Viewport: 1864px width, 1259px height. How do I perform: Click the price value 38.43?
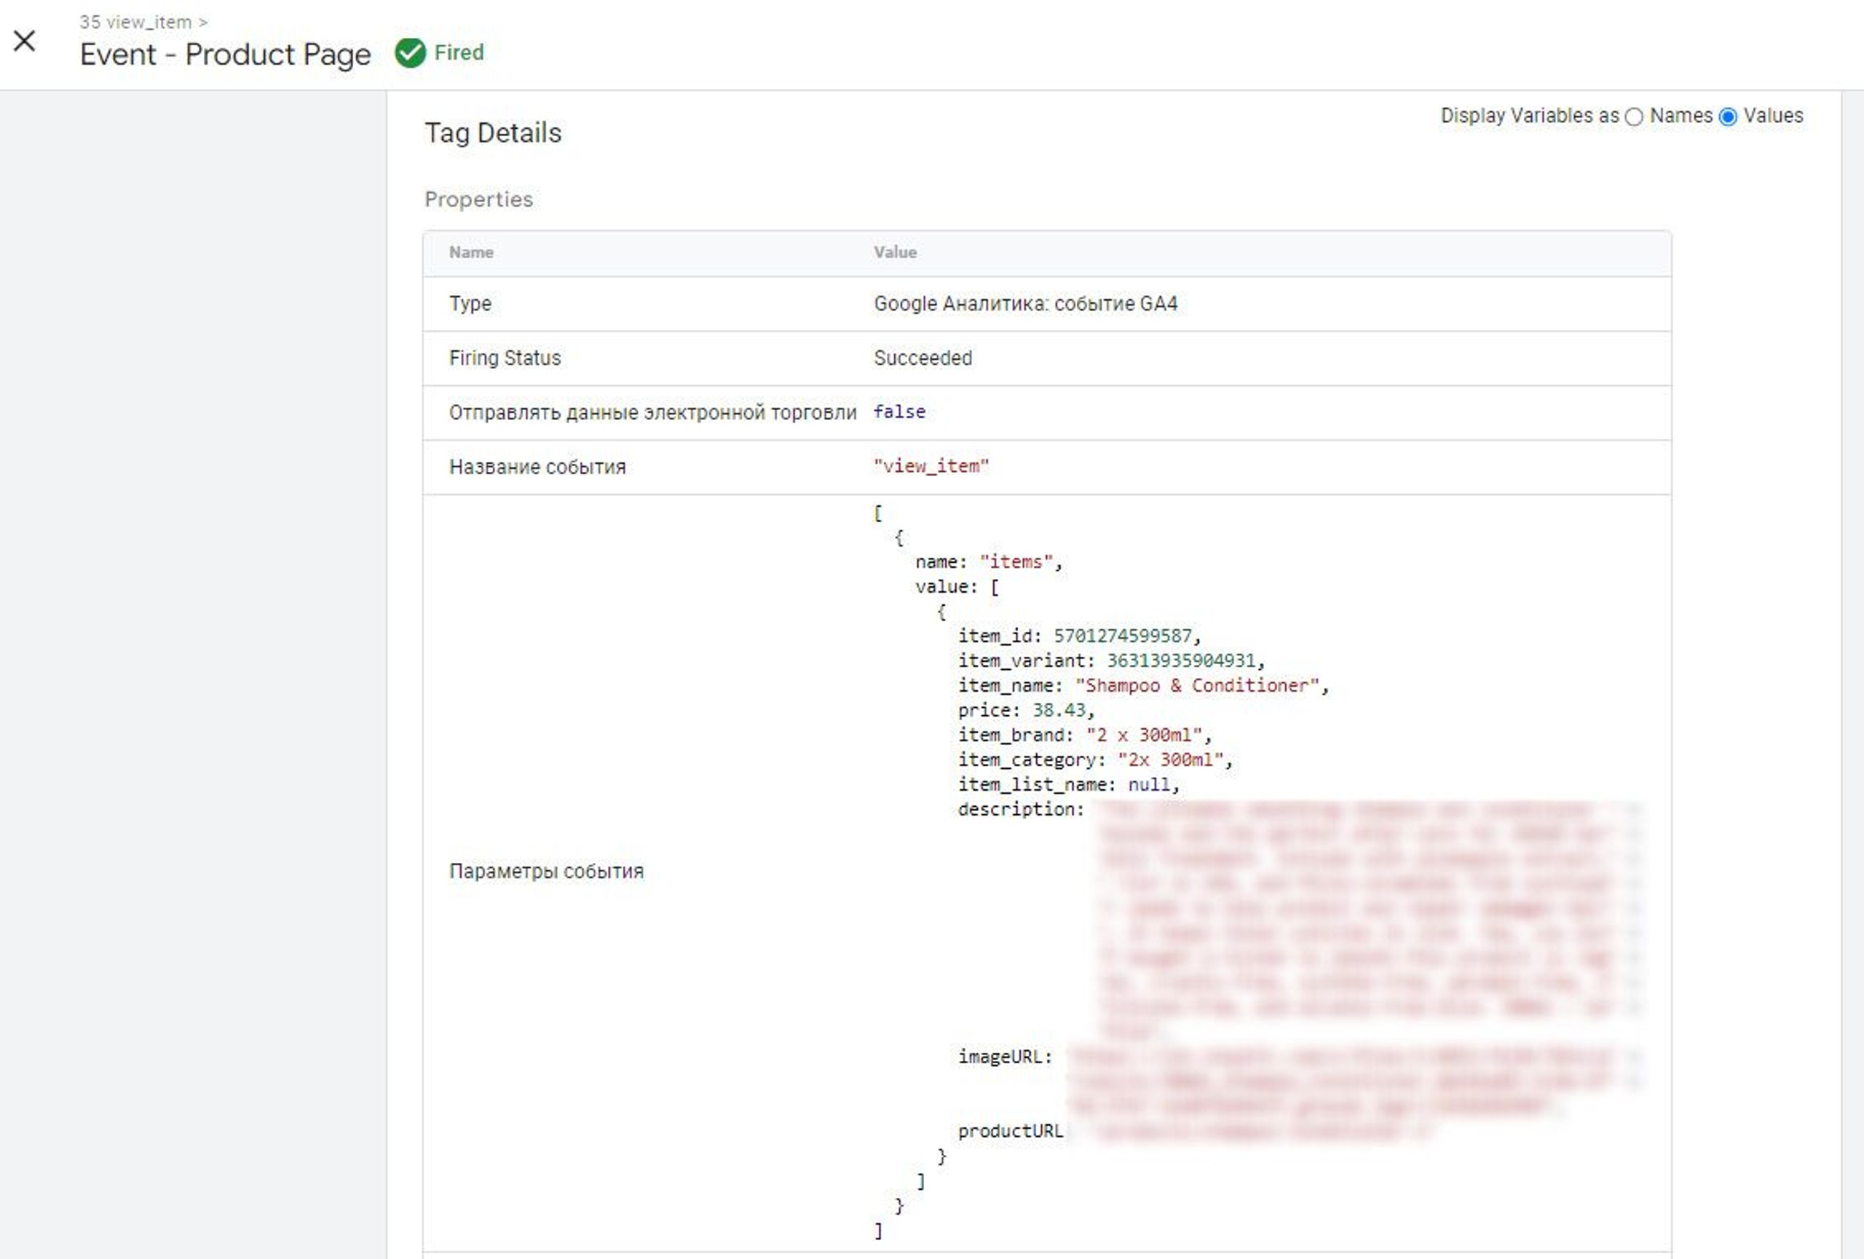click(x=1058, y=711)
